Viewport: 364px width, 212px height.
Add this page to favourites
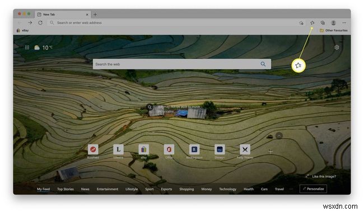click(301, 23)
